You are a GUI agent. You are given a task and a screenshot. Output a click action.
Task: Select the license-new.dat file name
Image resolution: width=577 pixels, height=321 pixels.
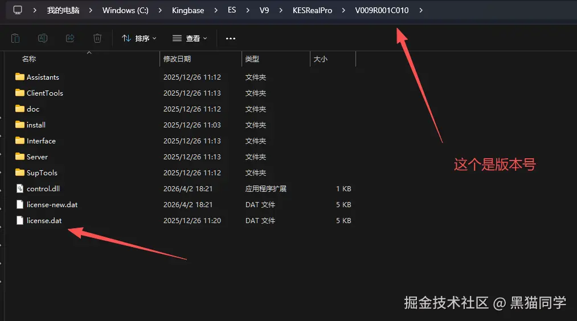52,204
